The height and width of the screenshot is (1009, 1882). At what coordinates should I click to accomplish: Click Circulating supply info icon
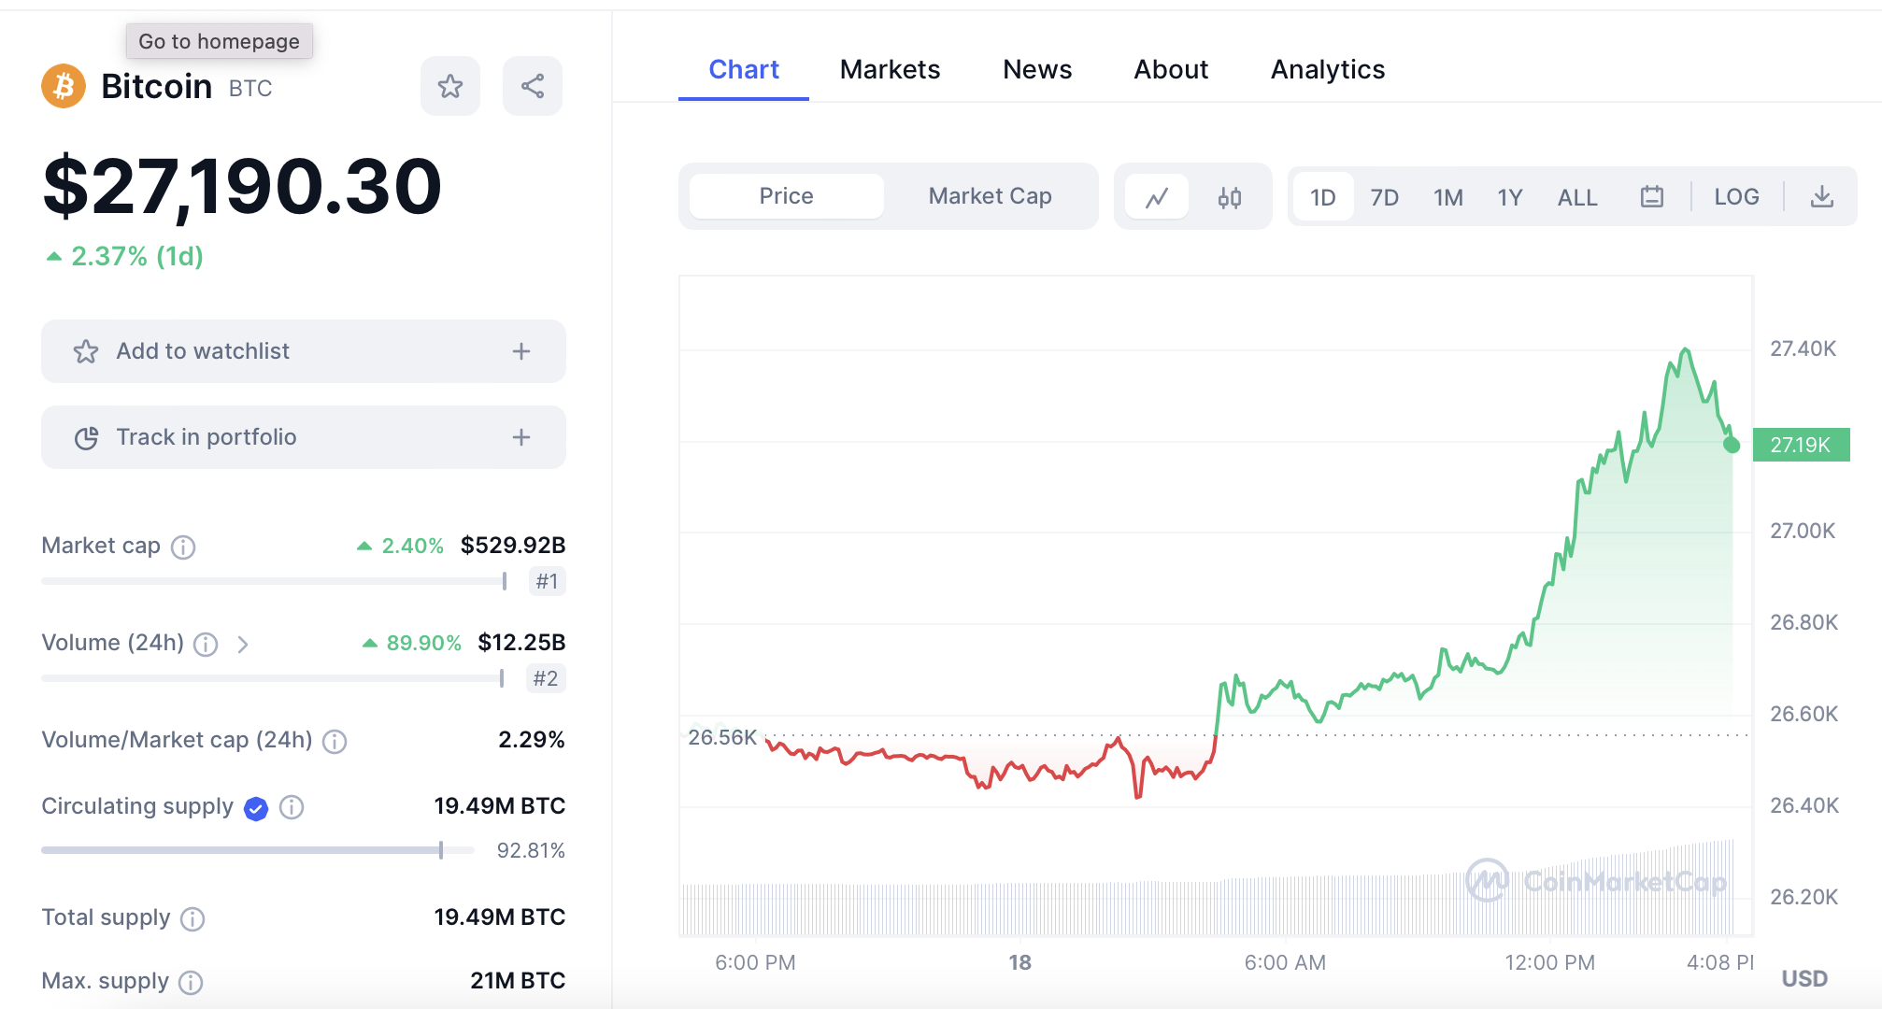click(x=292, y=807)
